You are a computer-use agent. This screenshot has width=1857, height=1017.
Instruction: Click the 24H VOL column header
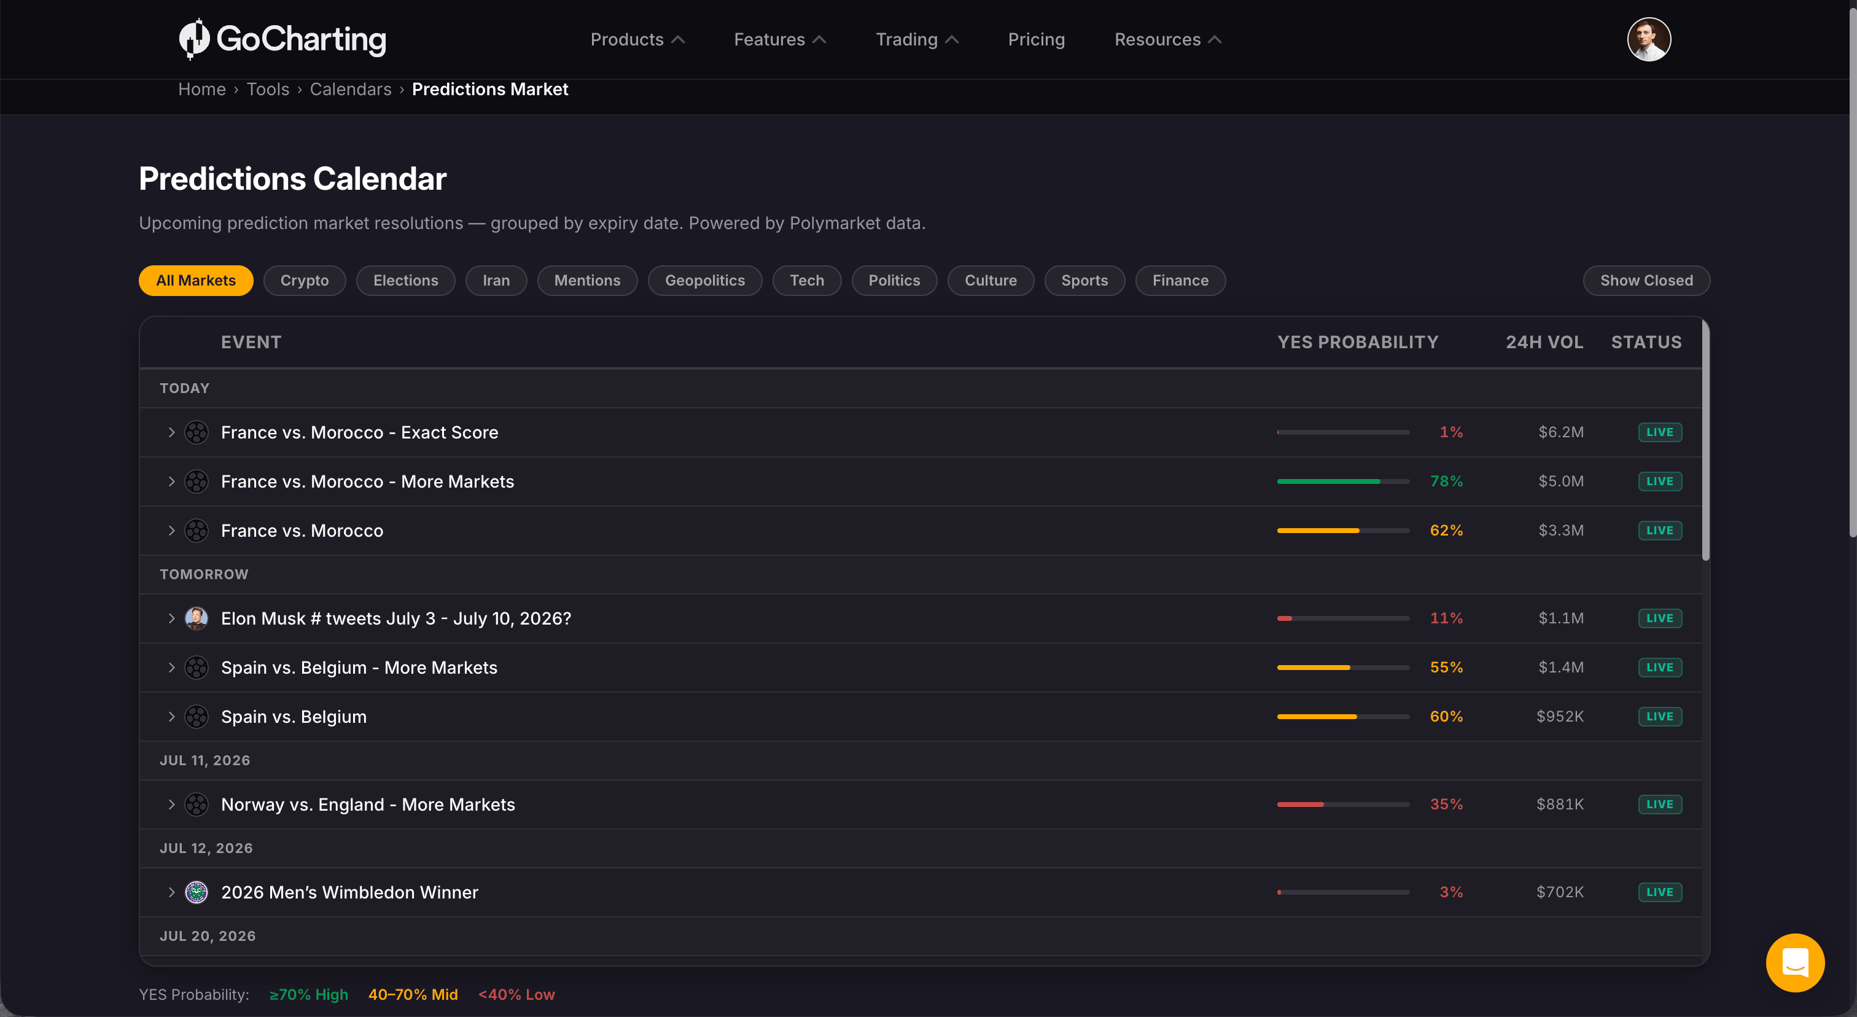(x=1544, y=342)
